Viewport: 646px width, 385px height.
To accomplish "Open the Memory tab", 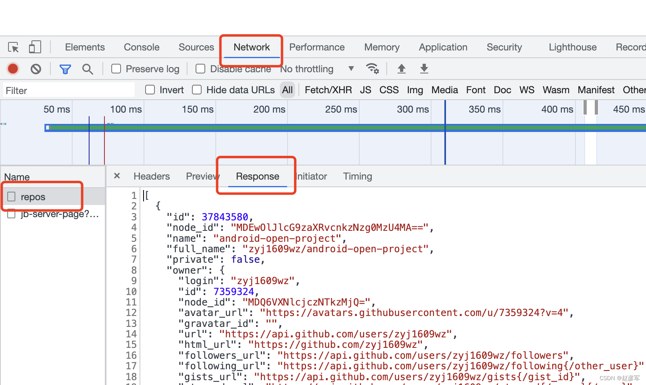I will [x=382, y=47].
